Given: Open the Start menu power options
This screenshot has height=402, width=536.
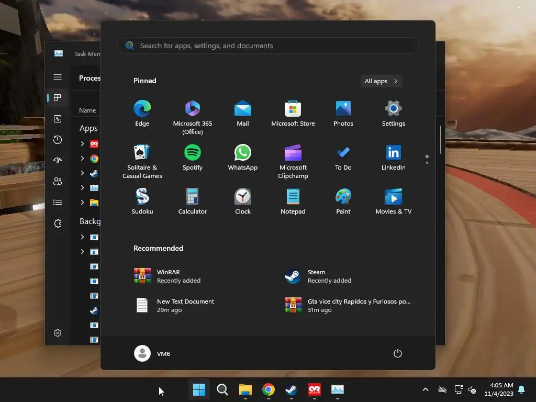Looking at the screenshot, I should point(398,353).
